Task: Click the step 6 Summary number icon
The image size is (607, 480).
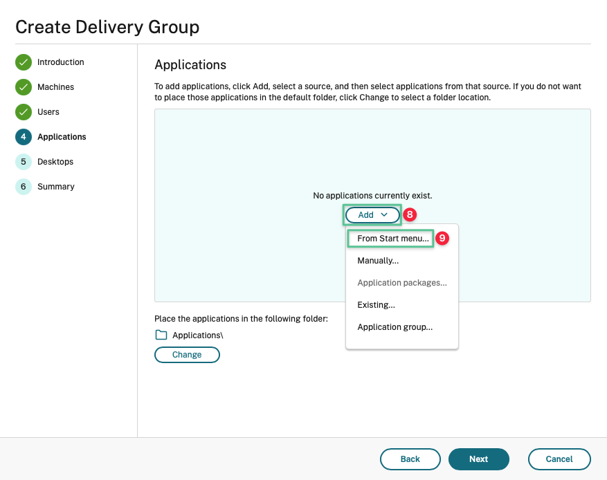Action: point(24,187)
